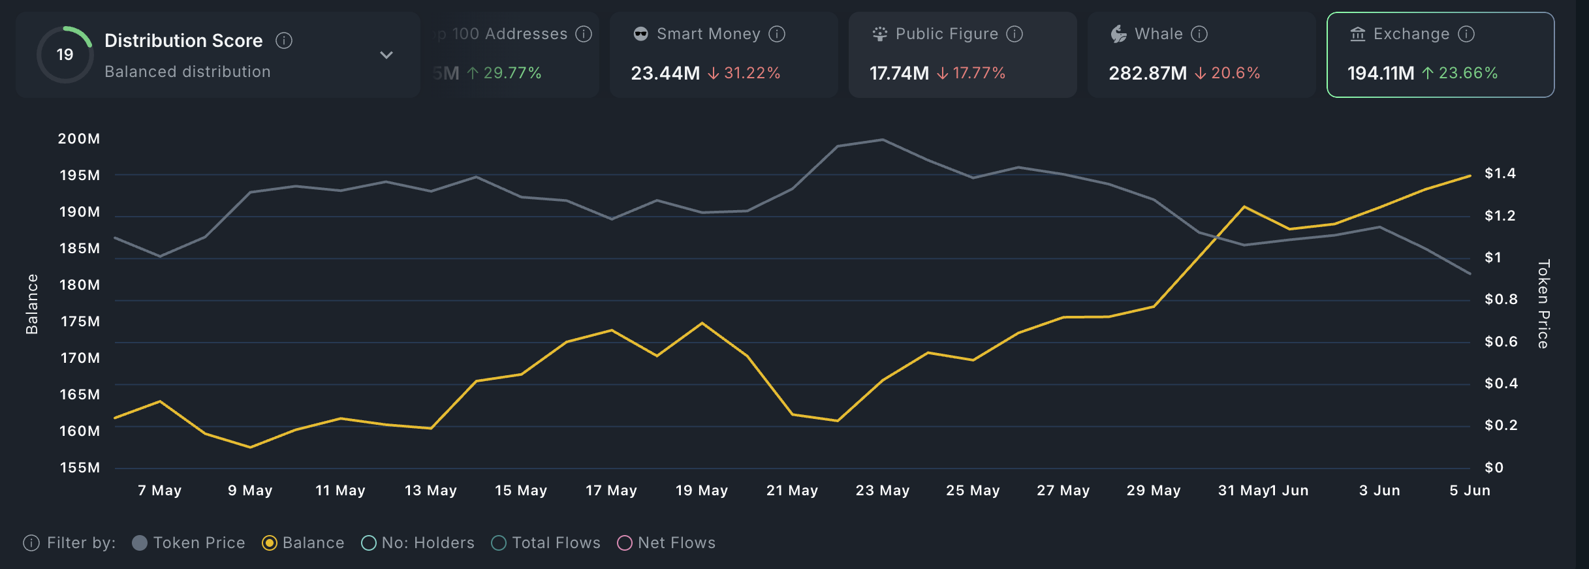Viewport: 1589px width, 569px height.
Task: Open the Whale 282.87M balance card
Action: tap(1201, 55)
